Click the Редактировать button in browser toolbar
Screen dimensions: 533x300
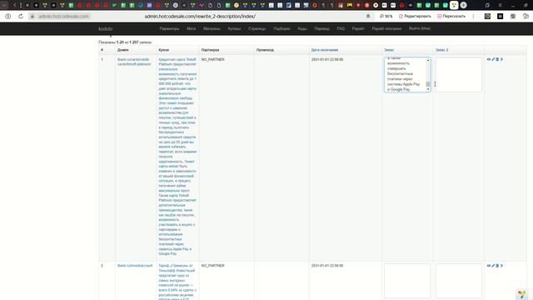415,17
